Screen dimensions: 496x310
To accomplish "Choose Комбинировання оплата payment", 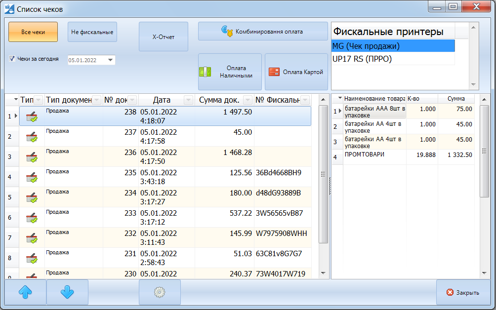I will pyautogui.click(x=263, y=31).
